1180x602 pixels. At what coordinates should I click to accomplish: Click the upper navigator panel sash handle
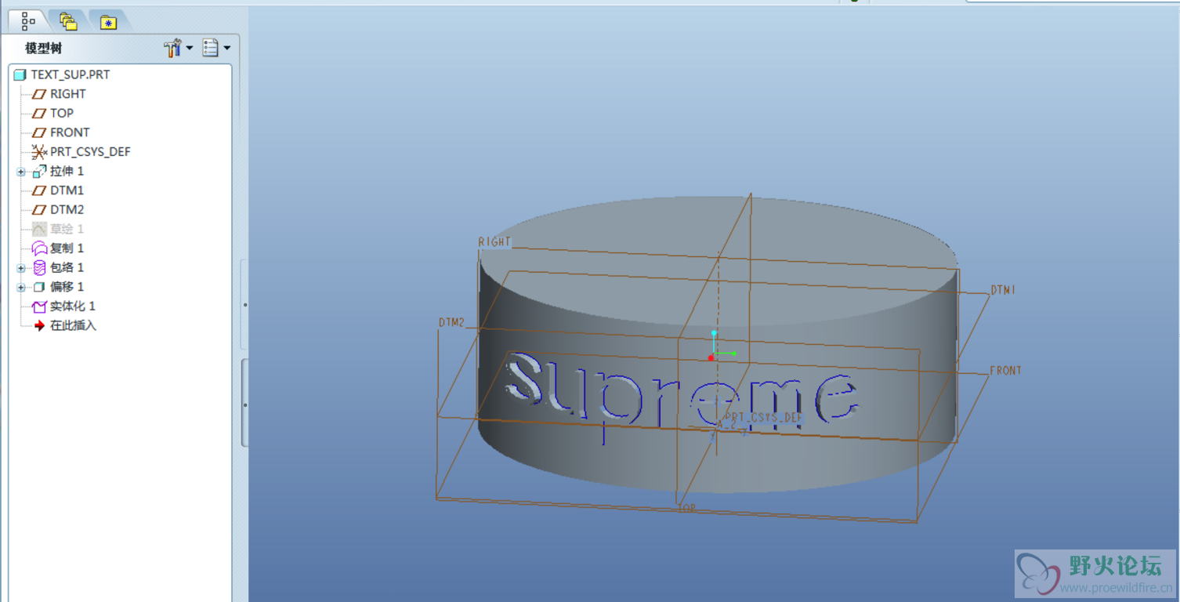tap(244, 304)
